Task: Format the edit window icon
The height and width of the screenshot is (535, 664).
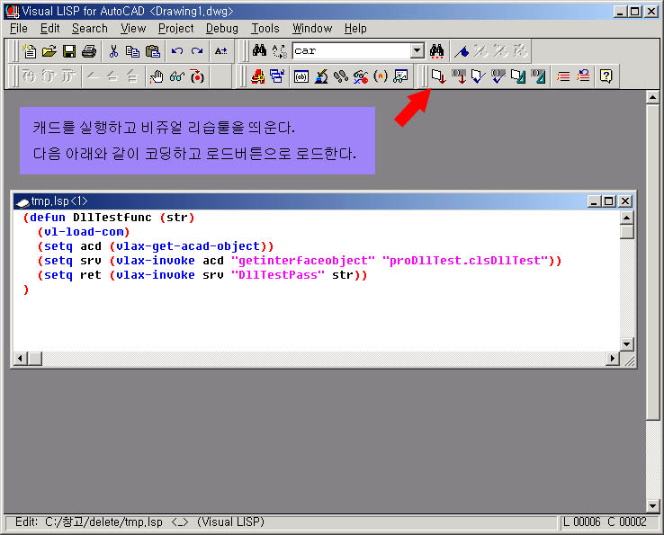Action: click(x=518, y=76)
